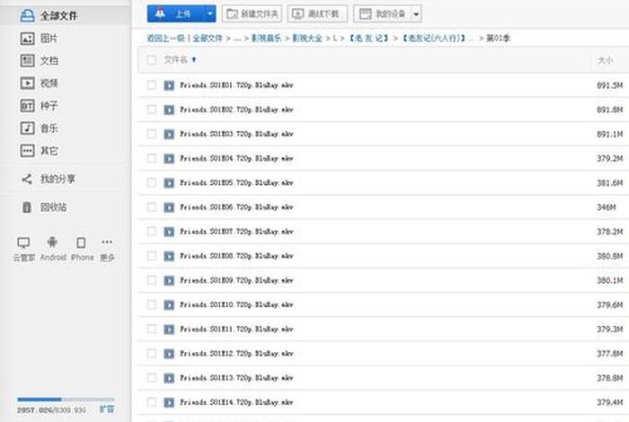Click the video icon of Friends.S01E08
629x422 pixels.
(x=169, y=256)
